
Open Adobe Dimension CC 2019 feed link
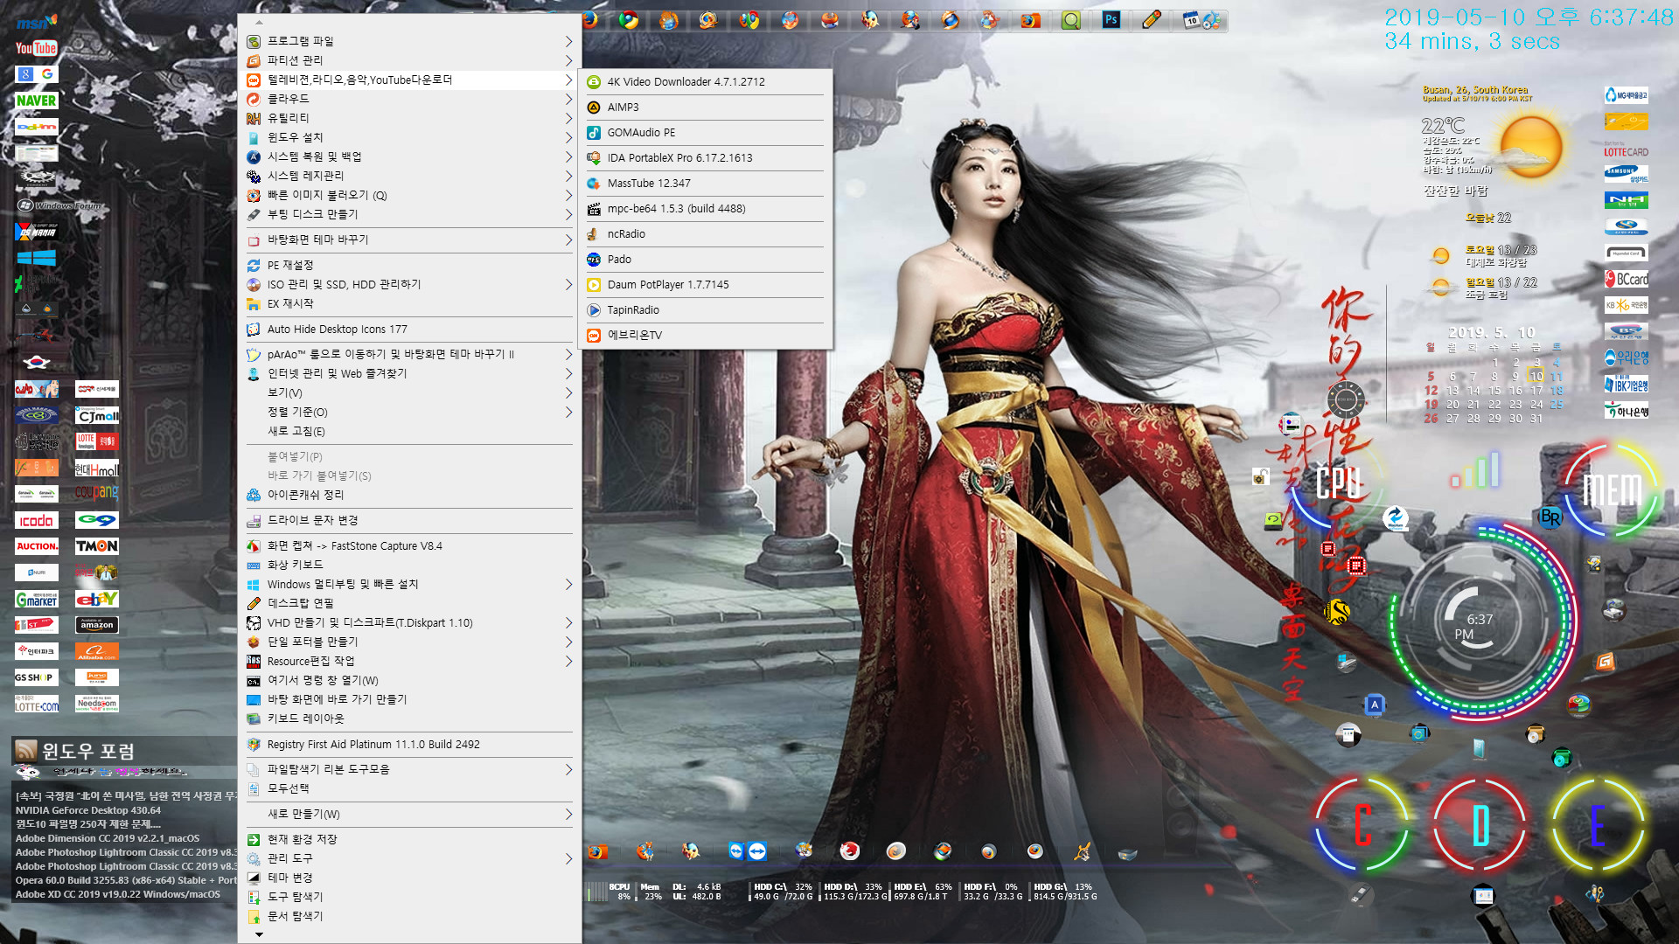[x=108, y=838]
